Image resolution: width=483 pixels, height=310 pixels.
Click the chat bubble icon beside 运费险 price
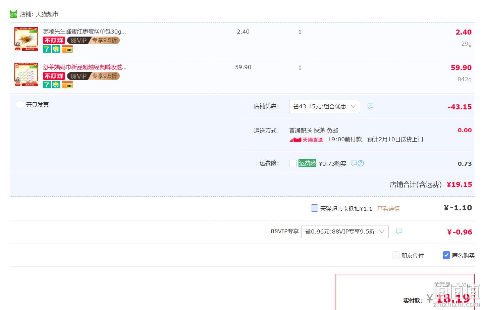(x=354, y=163)
